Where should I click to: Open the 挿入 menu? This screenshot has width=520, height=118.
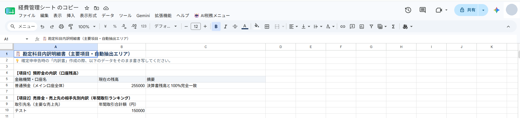coord(71,16)
